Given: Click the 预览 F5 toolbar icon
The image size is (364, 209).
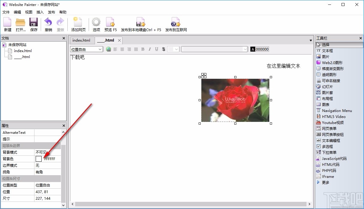Looking at the screenshot, I should pos(110,24).
